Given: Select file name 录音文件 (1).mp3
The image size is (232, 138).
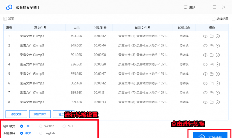Looking at the screenshot, I should [x=32, y=36].
